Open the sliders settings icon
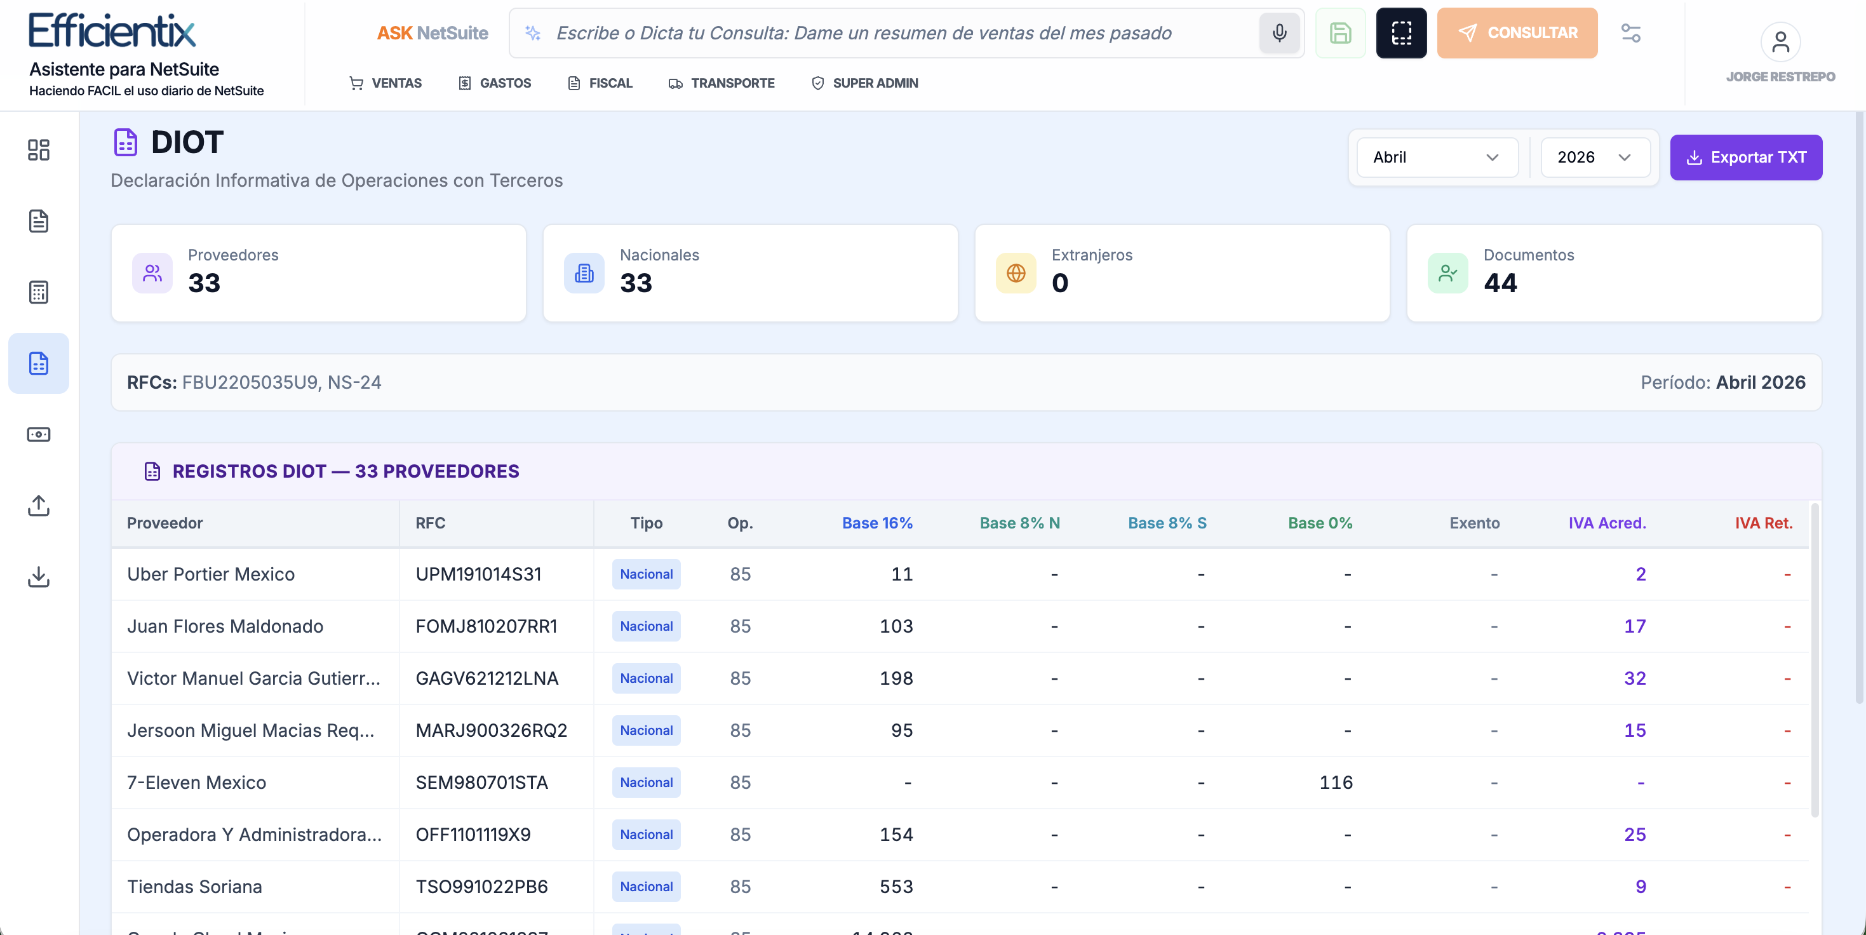This screenshot has width=1866, height=935. tap(1630, 32)
